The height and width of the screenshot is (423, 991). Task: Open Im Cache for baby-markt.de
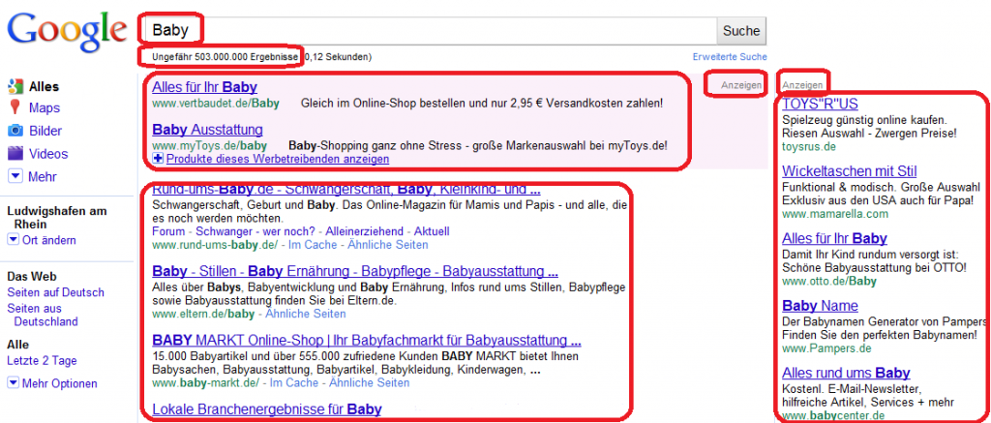click(294, 382)
